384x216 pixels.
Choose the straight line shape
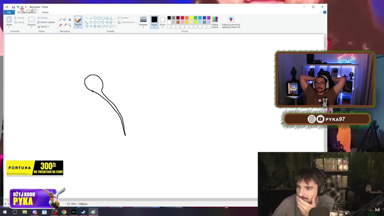pyautogui.click(x=87, y=18)
